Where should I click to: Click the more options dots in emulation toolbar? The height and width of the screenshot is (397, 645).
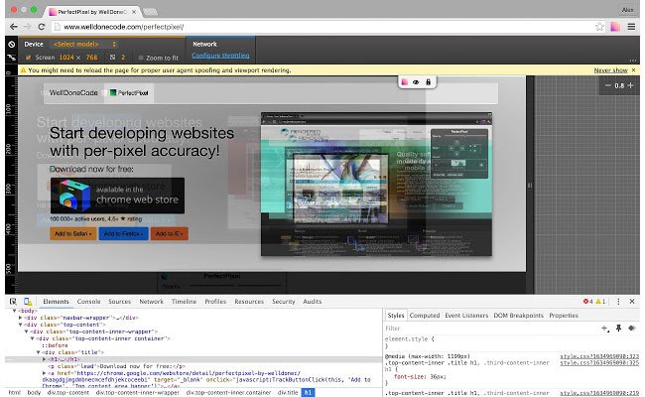pyautogui.click(x=633, y=61)
